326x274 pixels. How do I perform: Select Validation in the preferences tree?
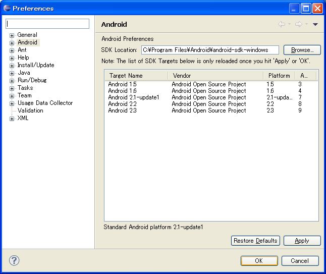click(x=30, y=111)
